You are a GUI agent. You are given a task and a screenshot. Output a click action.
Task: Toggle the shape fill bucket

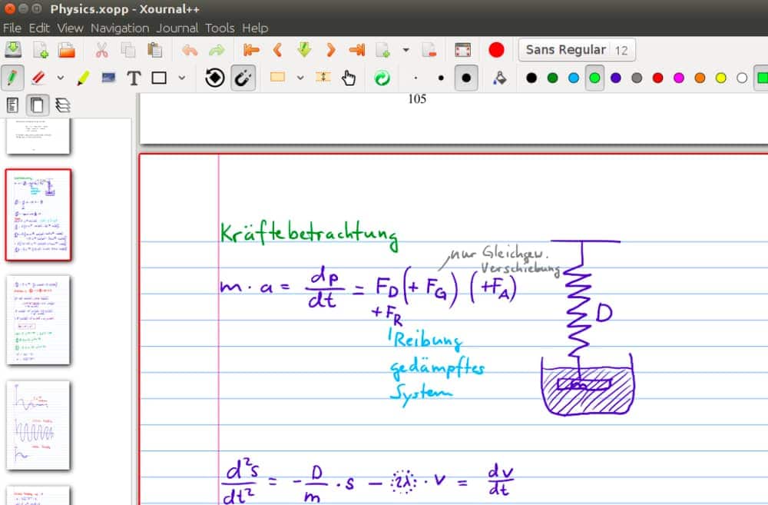pos(500,78)
